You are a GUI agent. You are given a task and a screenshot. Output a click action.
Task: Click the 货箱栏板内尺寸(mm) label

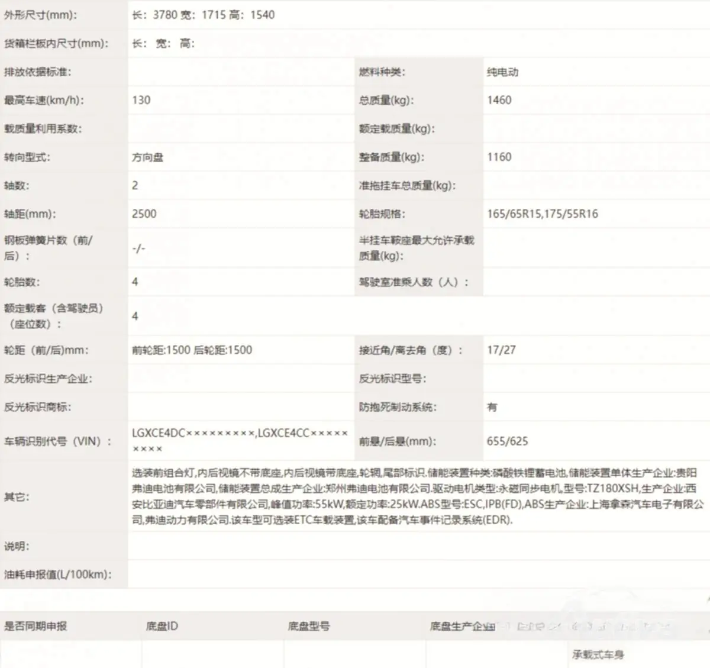pos(56,43)
